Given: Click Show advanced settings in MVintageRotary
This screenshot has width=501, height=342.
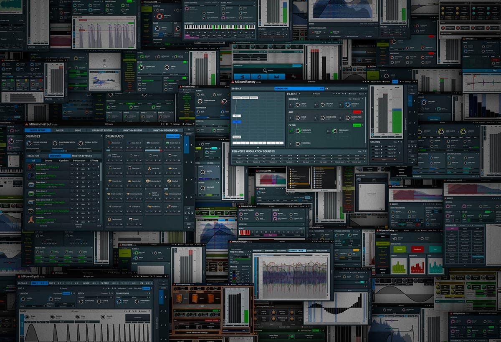Looking at the screenshot, I should 197,332.
